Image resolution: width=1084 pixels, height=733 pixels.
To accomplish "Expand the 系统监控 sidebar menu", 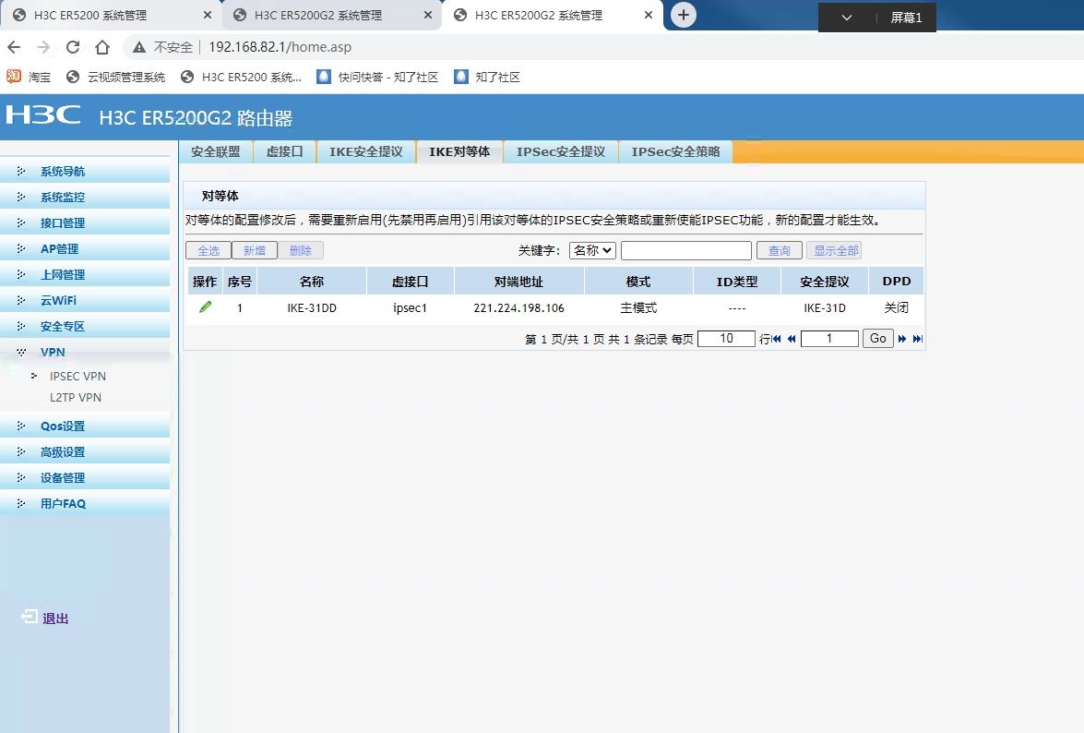I will [63, 197].
